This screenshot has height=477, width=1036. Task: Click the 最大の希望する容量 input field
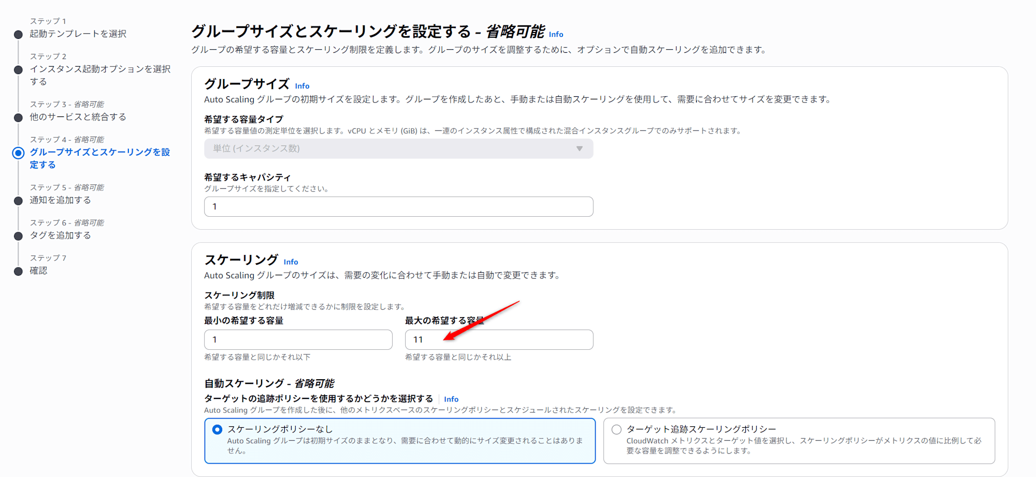(x=499, y=339)
